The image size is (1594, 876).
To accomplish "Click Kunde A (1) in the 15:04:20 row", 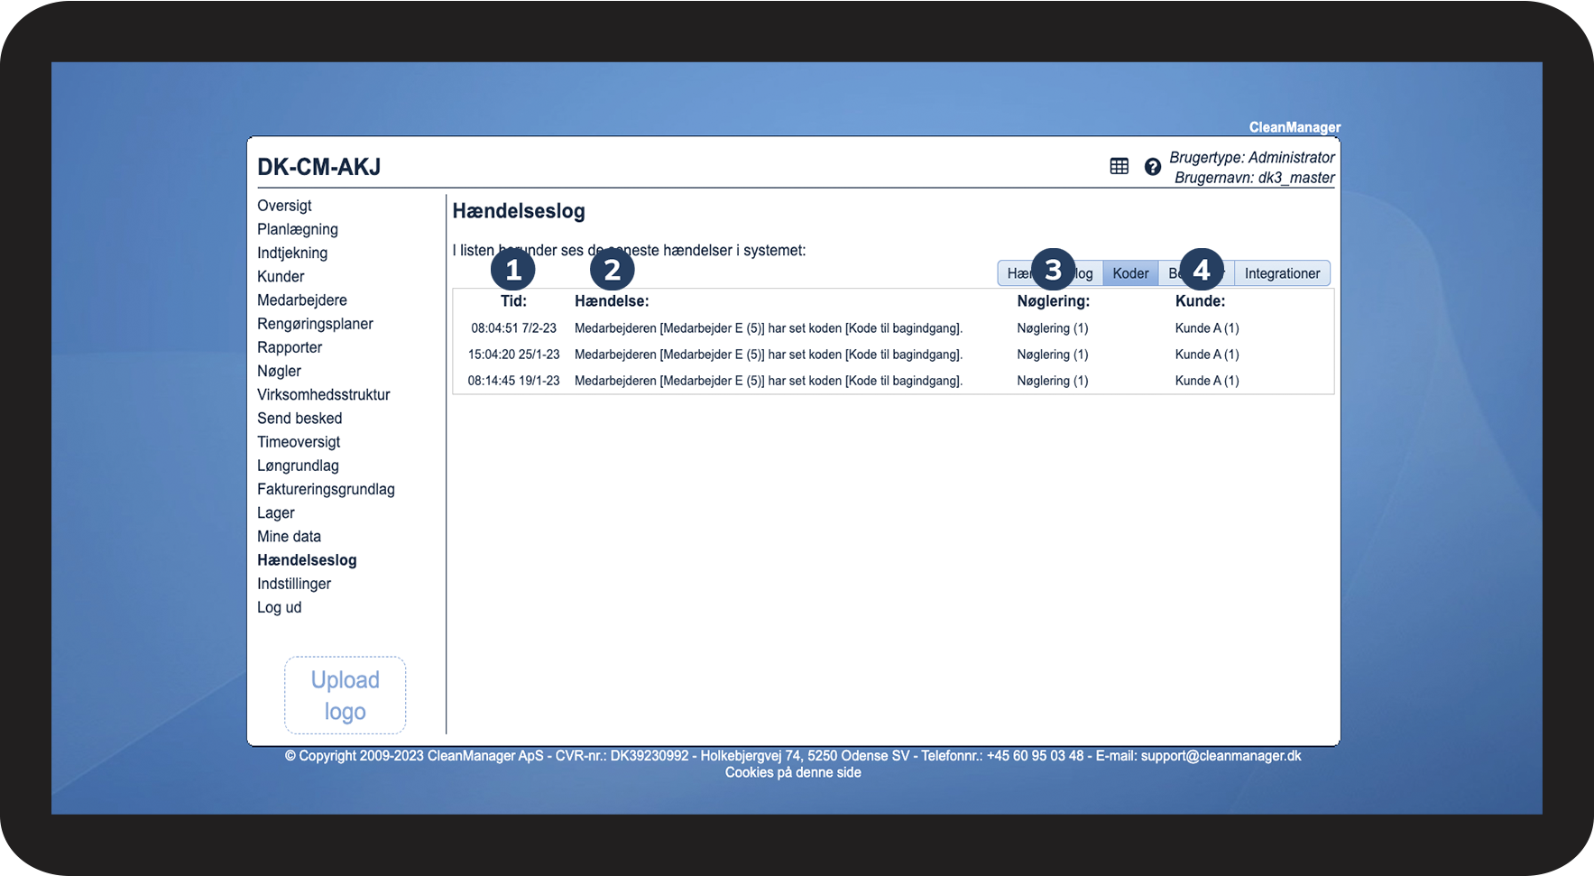I will tap(1207, 355).
